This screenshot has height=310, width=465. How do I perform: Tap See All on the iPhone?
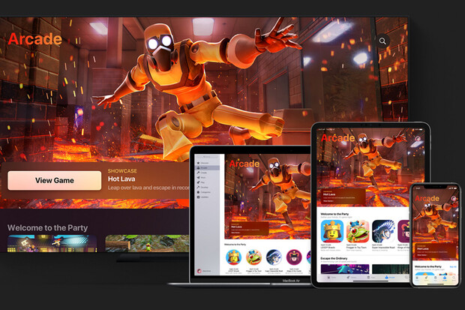pos(452,267)
